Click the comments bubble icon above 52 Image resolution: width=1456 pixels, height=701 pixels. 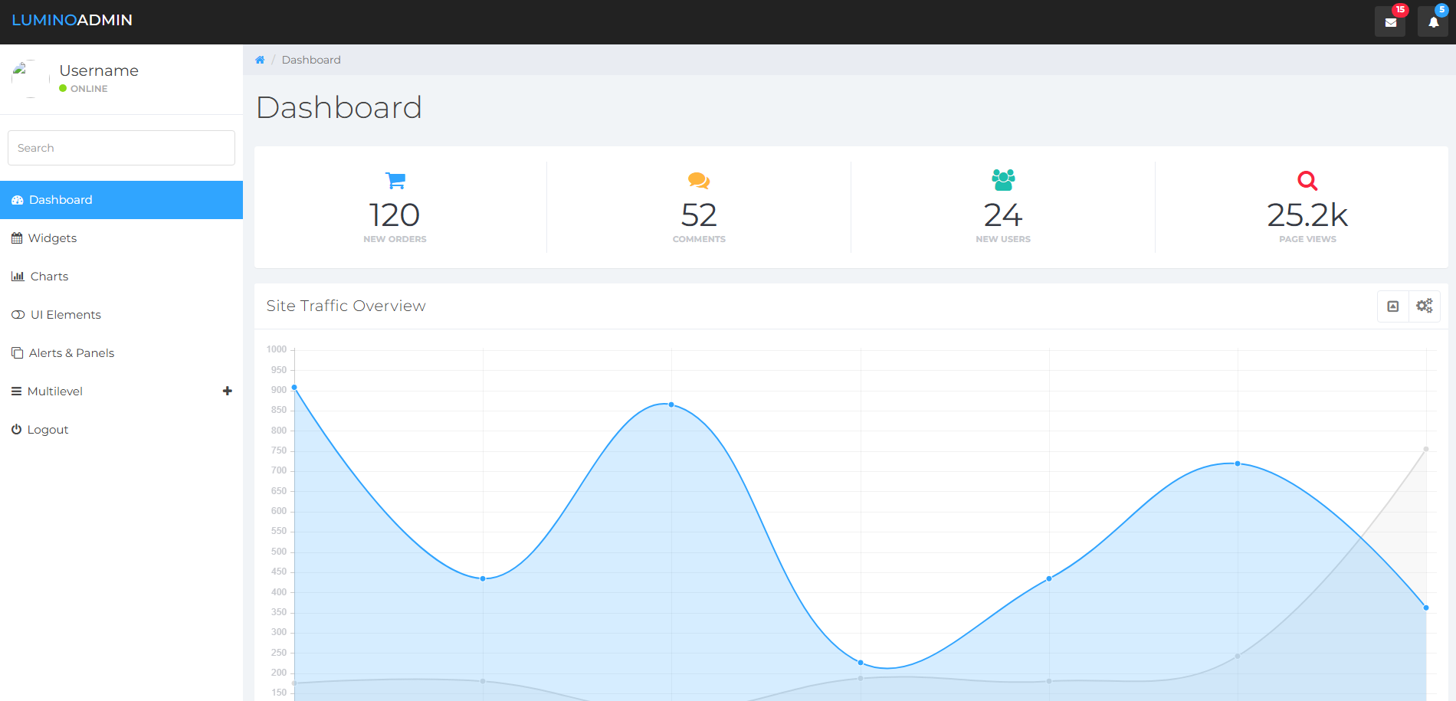point(699,181)
